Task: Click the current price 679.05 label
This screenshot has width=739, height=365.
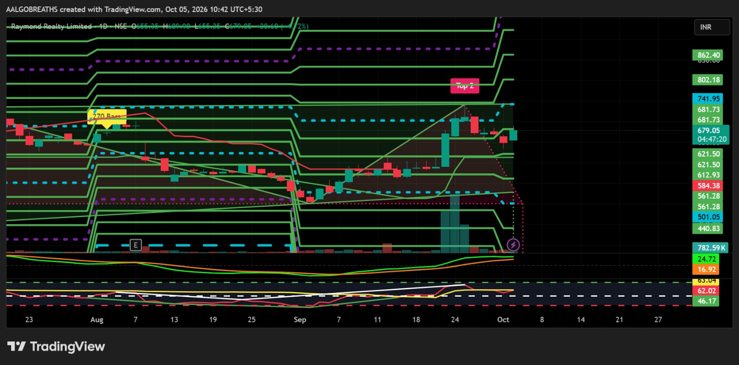Action: pyautogui.click(x=711, y=131)
